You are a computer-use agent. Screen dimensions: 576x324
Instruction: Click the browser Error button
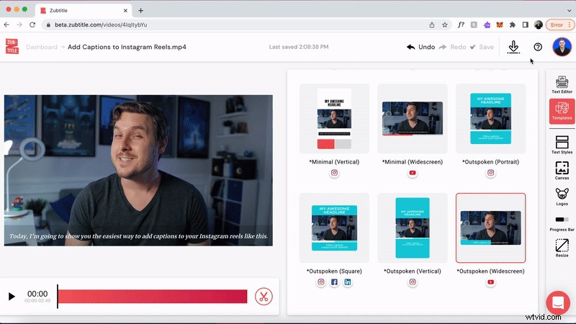[559, 24]
